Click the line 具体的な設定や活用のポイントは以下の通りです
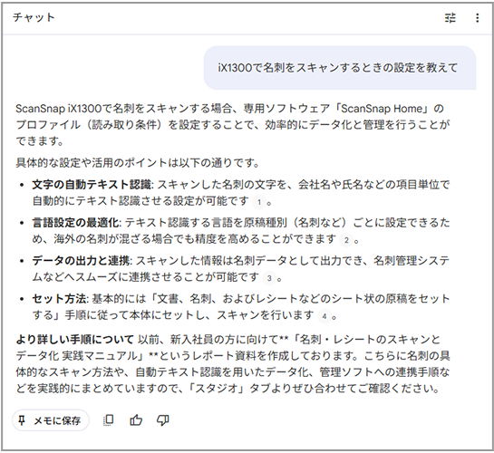The image size is (494, 453). 138,163
